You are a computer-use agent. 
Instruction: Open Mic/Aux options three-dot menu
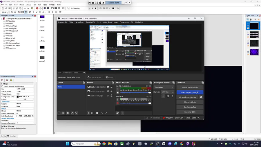(118, 99)
